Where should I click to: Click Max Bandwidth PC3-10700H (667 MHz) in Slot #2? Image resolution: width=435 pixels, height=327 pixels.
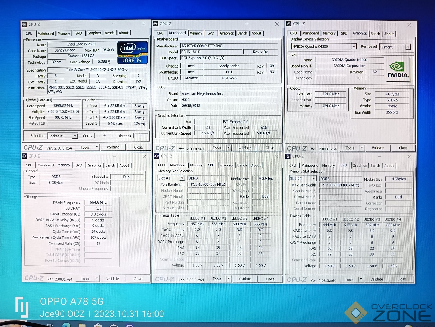click(x=340, y=185)
